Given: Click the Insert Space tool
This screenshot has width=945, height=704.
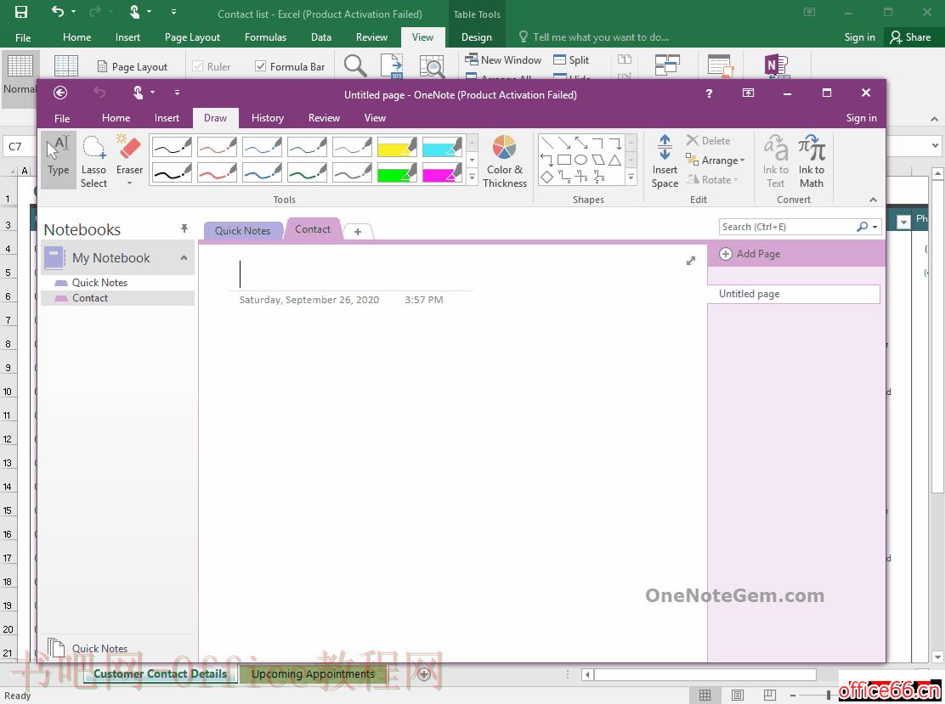Looking at the screenshot, I should 665,161.
